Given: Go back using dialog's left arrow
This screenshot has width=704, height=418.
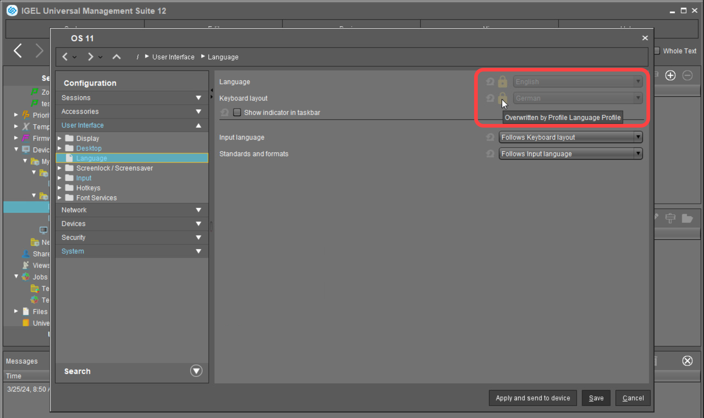Looking at the screenshot, I should [65, 57].
